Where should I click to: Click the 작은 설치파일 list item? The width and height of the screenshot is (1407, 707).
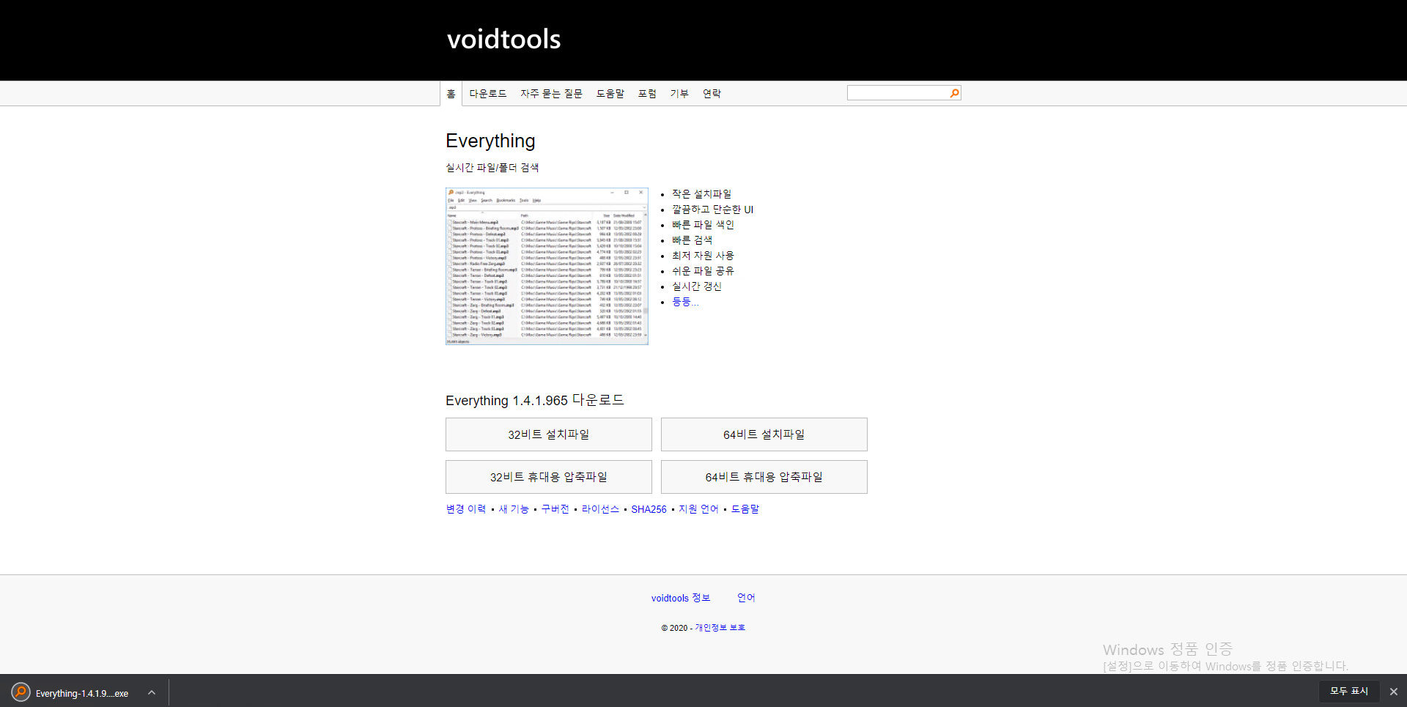coord(701,194)
